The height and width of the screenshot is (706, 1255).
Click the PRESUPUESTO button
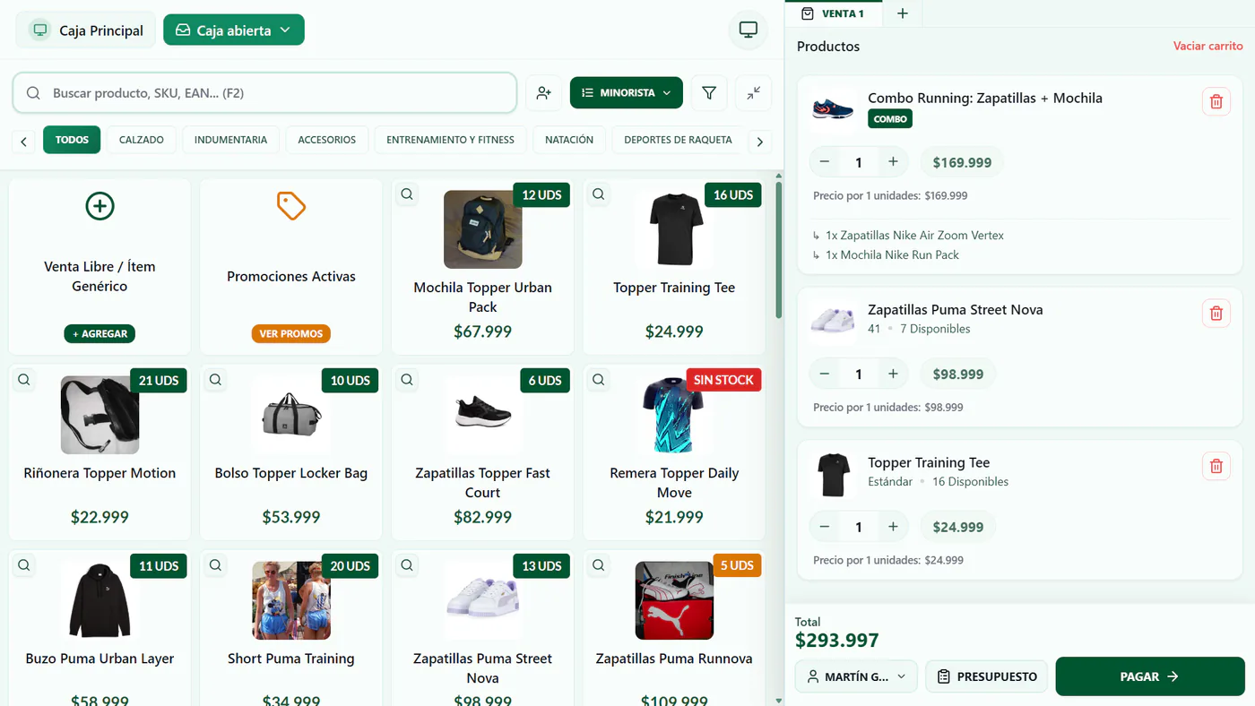coord(987,676)
